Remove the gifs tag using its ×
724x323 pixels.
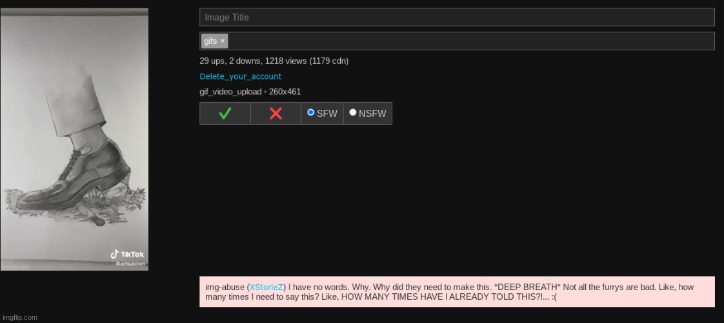tap(223, 41)
